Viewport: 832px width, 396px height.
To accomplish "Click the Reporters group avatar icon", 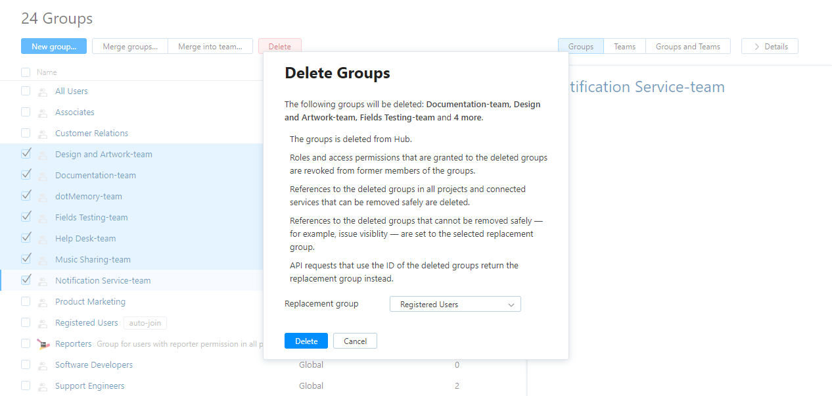I will pos(43,344).
